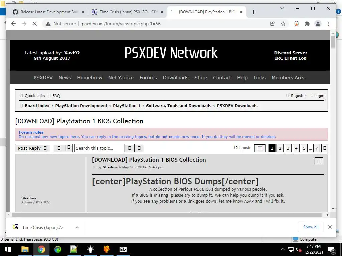Screen dimensions: 342x256
Task: Open Xavi92 uploader profile link
Action: tap(72, 53)
